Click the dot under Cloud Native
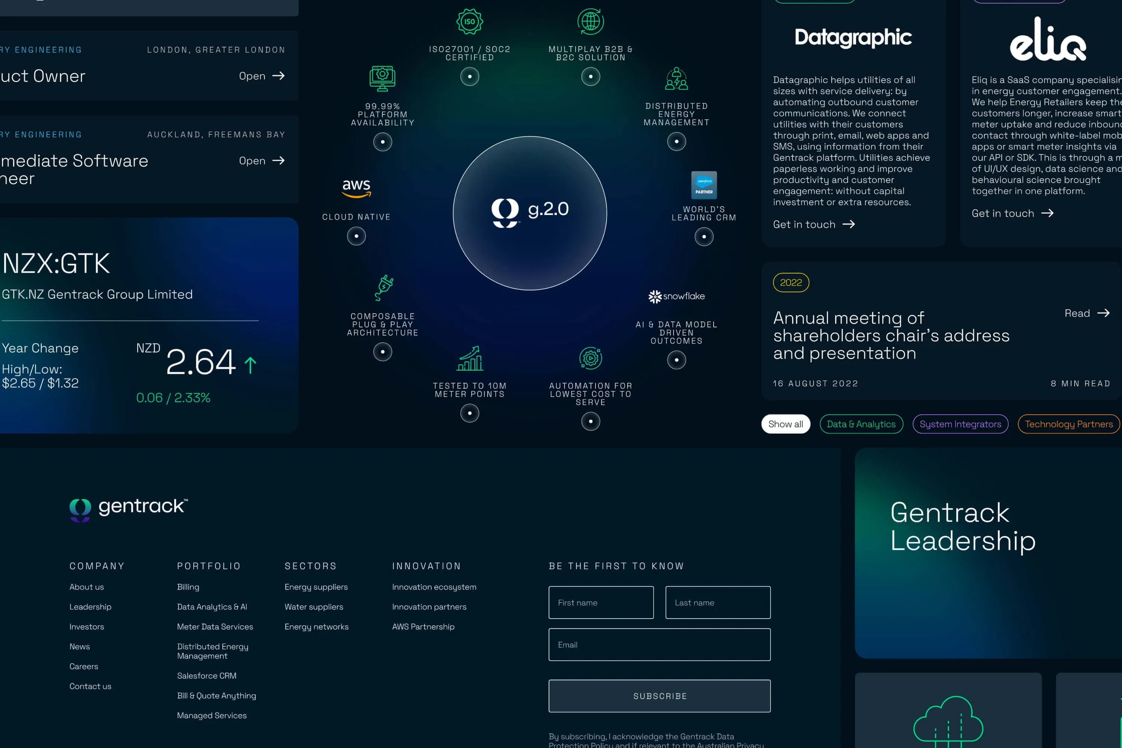 (x=356, y=236)
